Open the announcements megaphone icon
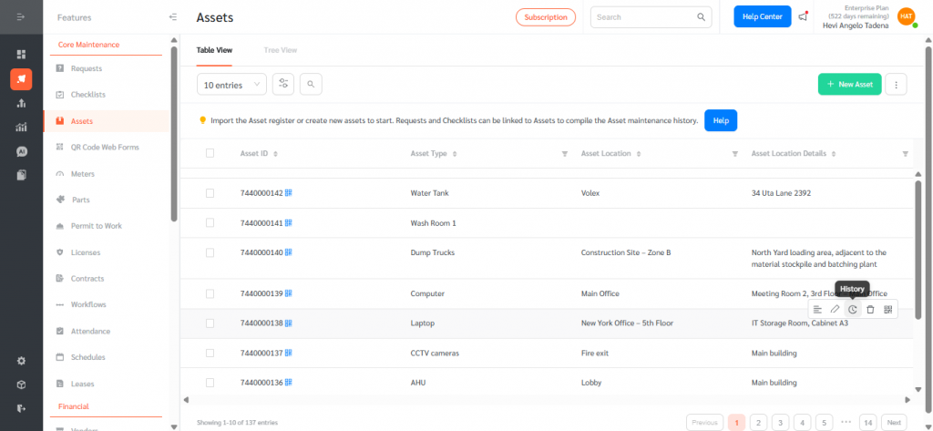 [x=803, y=16]
